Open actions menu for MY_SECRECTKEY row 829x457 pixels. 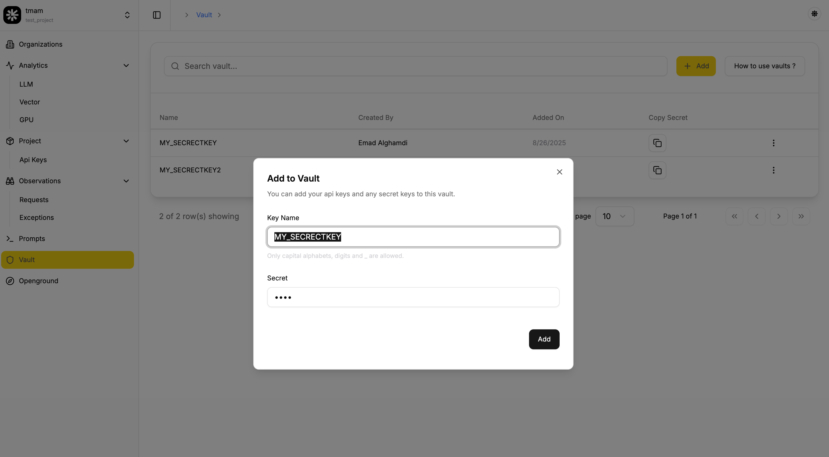click(x=773, y=143)
